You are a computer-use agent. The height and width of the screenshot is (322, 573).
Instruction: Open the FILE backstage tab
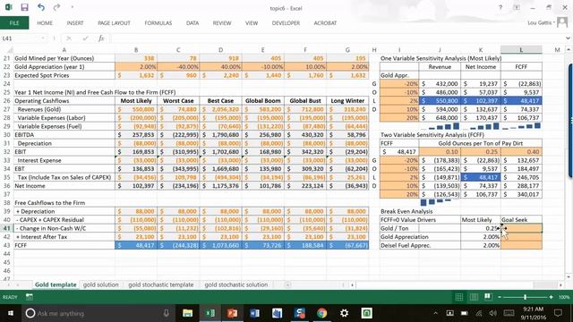click(14, 22)
